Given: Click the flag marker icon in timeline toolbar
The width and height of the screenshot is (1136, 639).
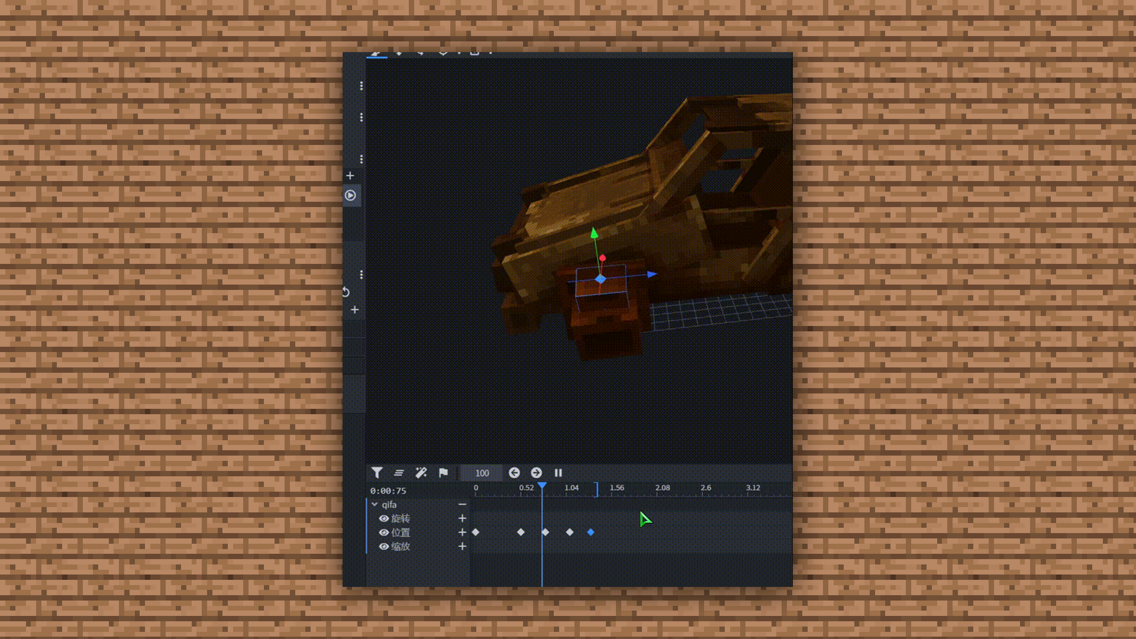Looking at the screenshot, I should click(443, 473).
